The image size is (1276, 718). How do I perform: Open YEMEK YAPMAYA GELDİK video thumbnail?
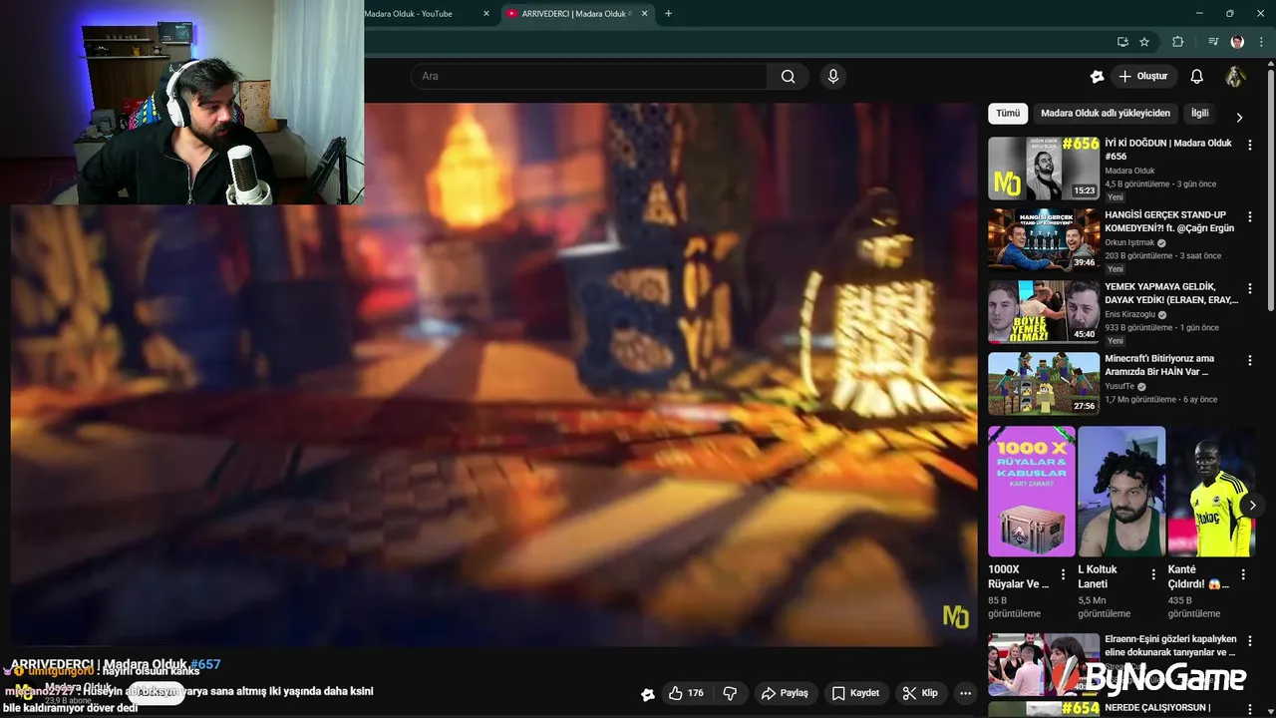tap(1044, 312)
